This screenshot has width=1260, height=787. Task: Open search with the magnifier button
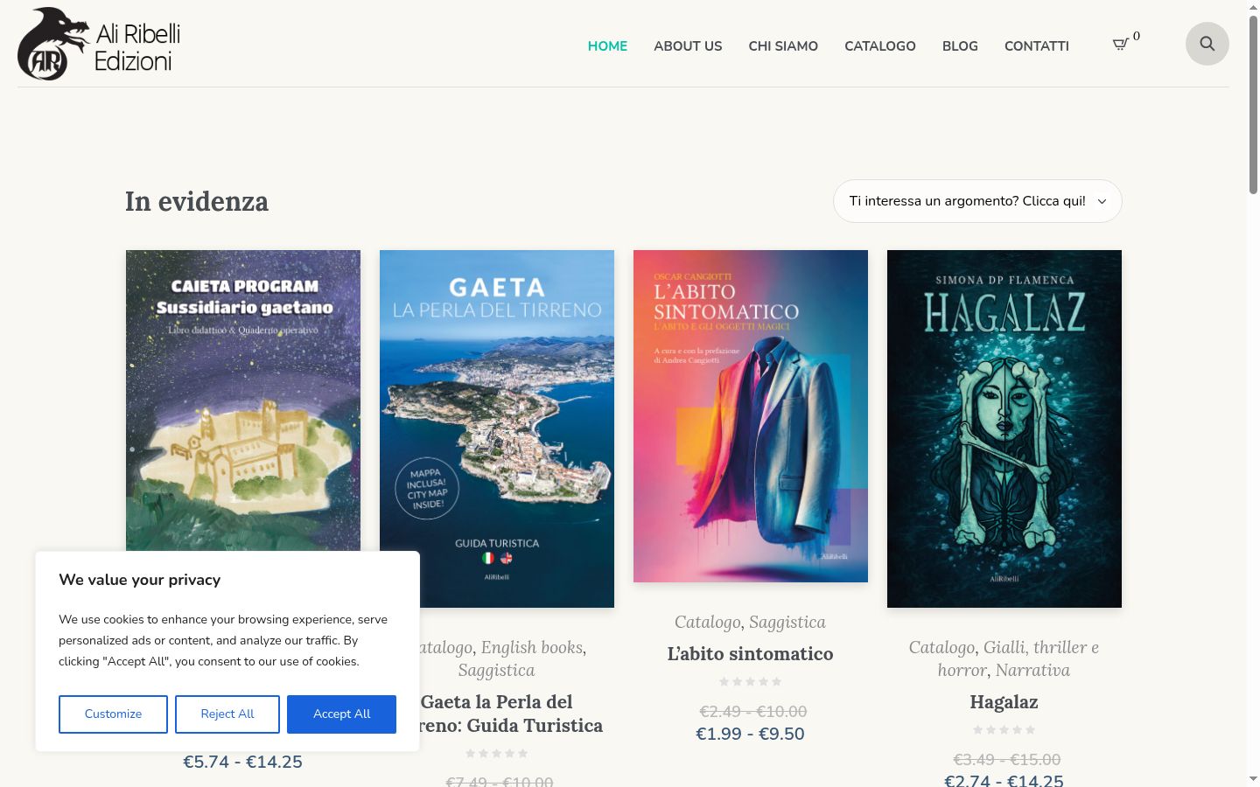click(1207, 44)
